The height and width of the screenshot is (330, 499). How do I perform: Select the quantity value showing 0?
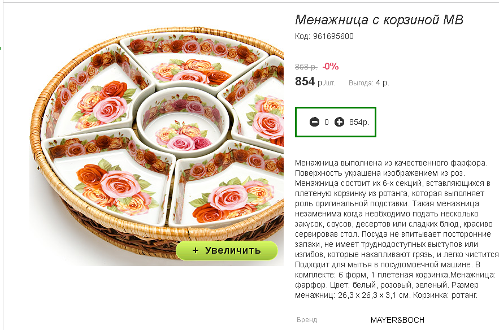[x=327, y=122]
